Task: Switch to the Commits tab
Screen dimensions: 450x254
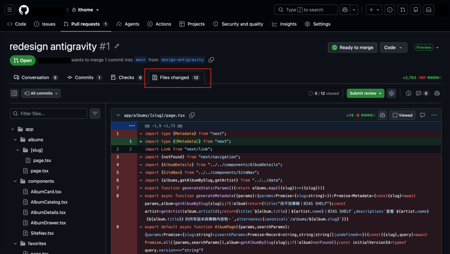Action: tap(84, 77)
